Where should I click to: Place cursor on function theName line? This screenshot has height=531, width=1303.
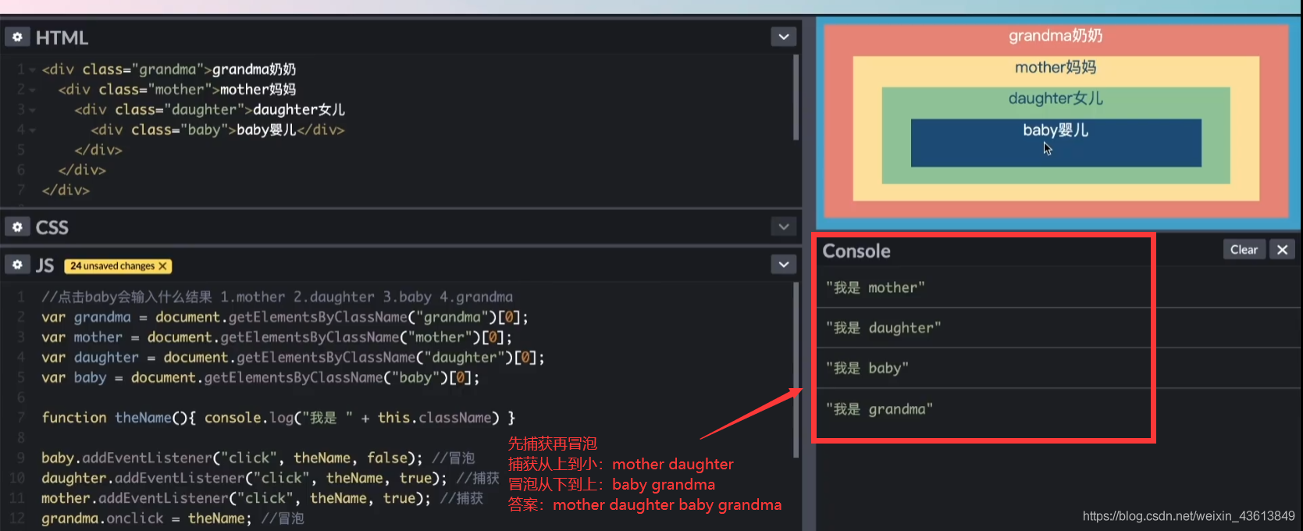pos(279,418)
